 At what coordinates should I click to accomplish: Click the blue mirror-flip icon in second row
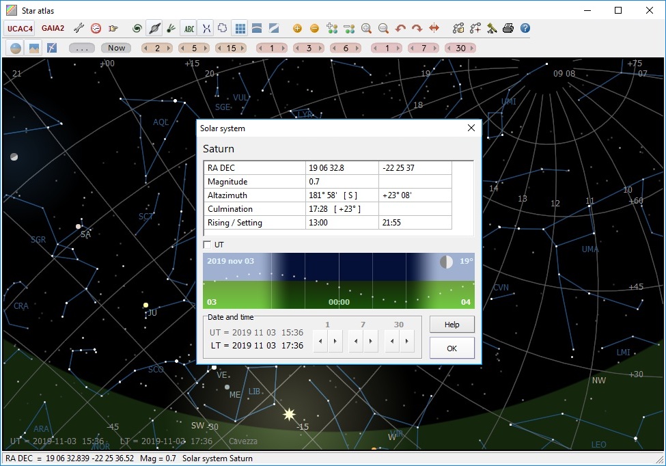(x=52, y=48)
